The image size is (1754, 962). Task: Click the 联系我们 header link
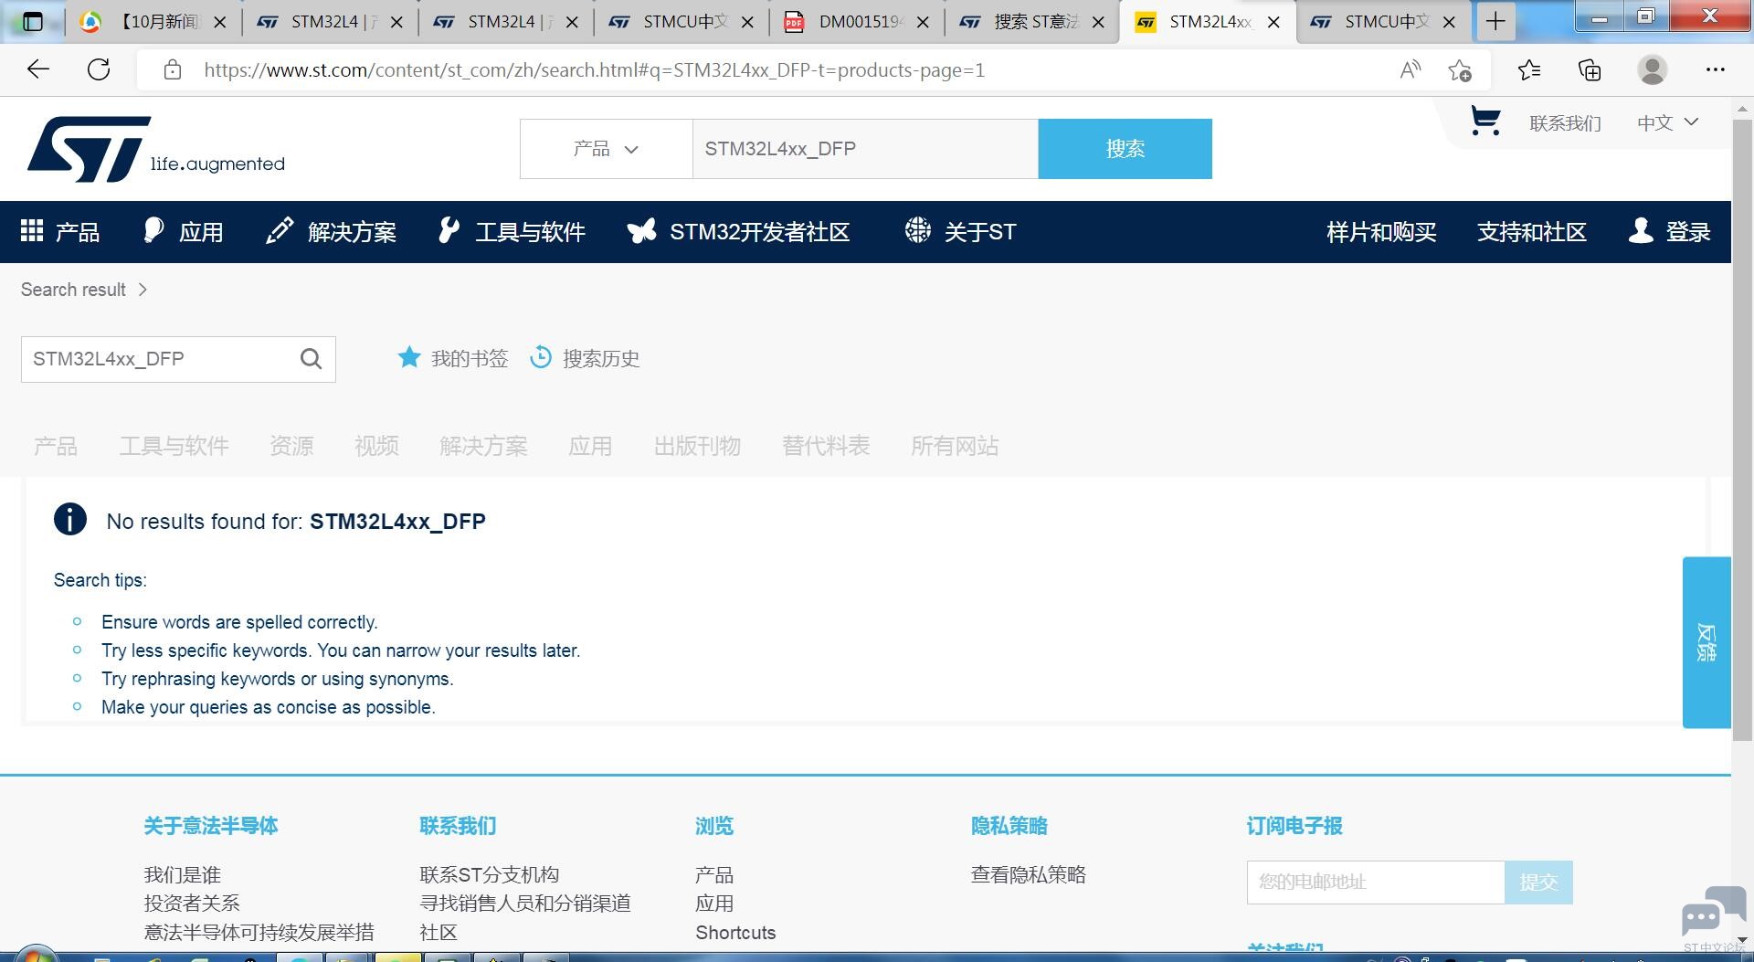[1566, 123]
